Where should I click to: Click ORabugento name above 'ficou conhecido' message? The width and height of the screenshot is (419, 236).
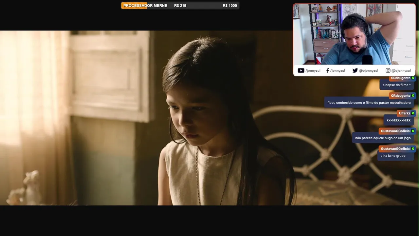point(401,96)
